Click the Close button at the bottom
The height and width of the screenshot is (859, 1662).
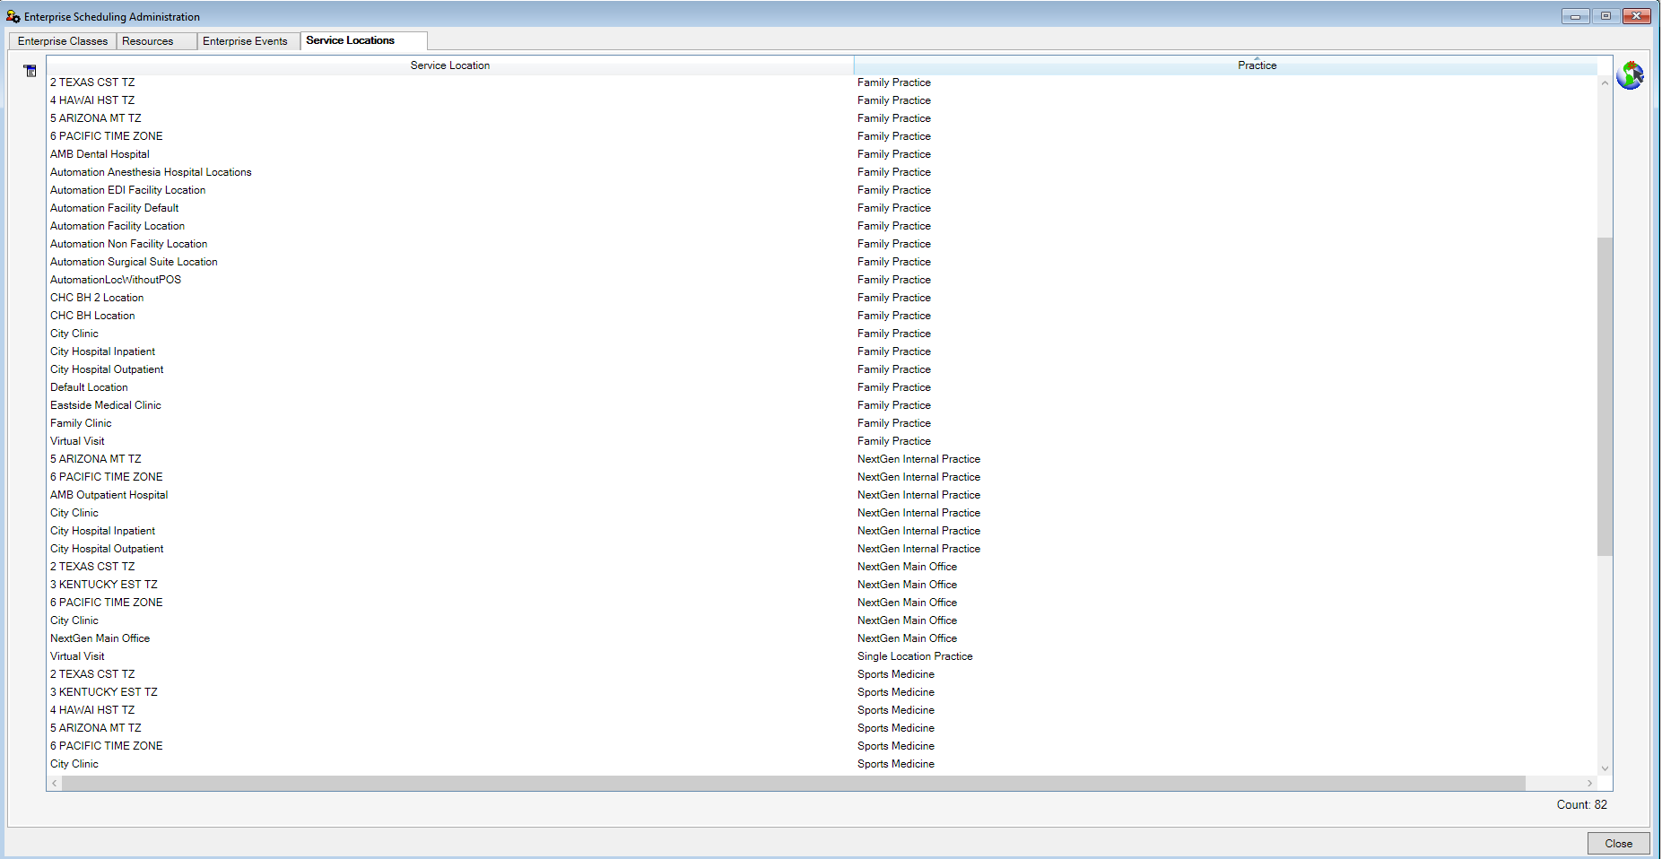pos(1618,843)
